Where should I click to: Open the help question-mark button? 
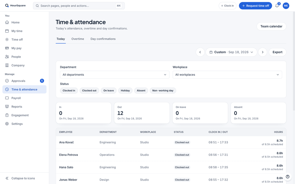pos(288,177)
